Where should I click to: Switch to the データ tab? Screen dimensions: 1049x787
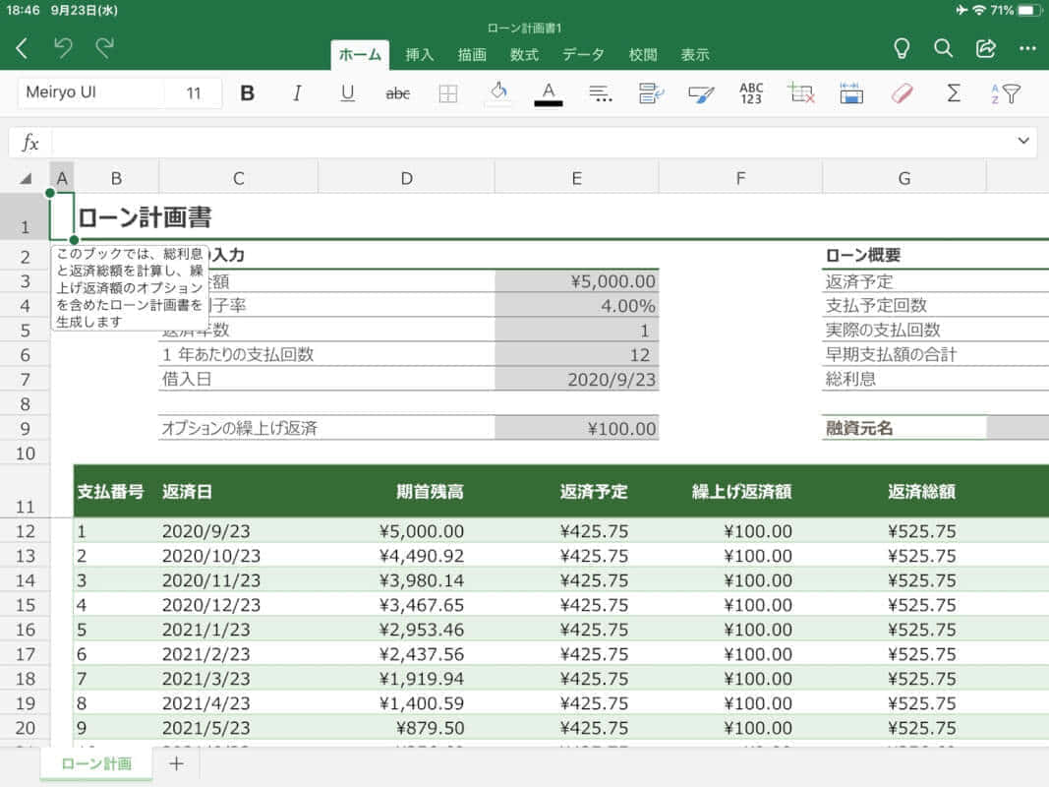point(583,55)
